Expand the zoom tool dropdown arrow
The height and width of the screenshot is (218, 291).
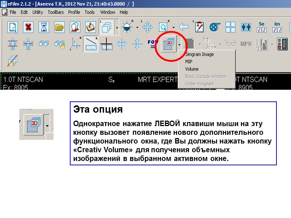[174, 28]
